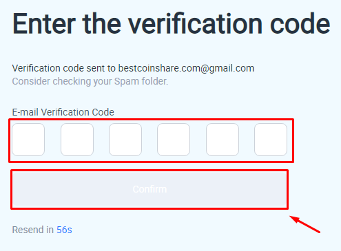Click the Confirm button
Viewport: 341px width, 251px height.
point(149,189)
